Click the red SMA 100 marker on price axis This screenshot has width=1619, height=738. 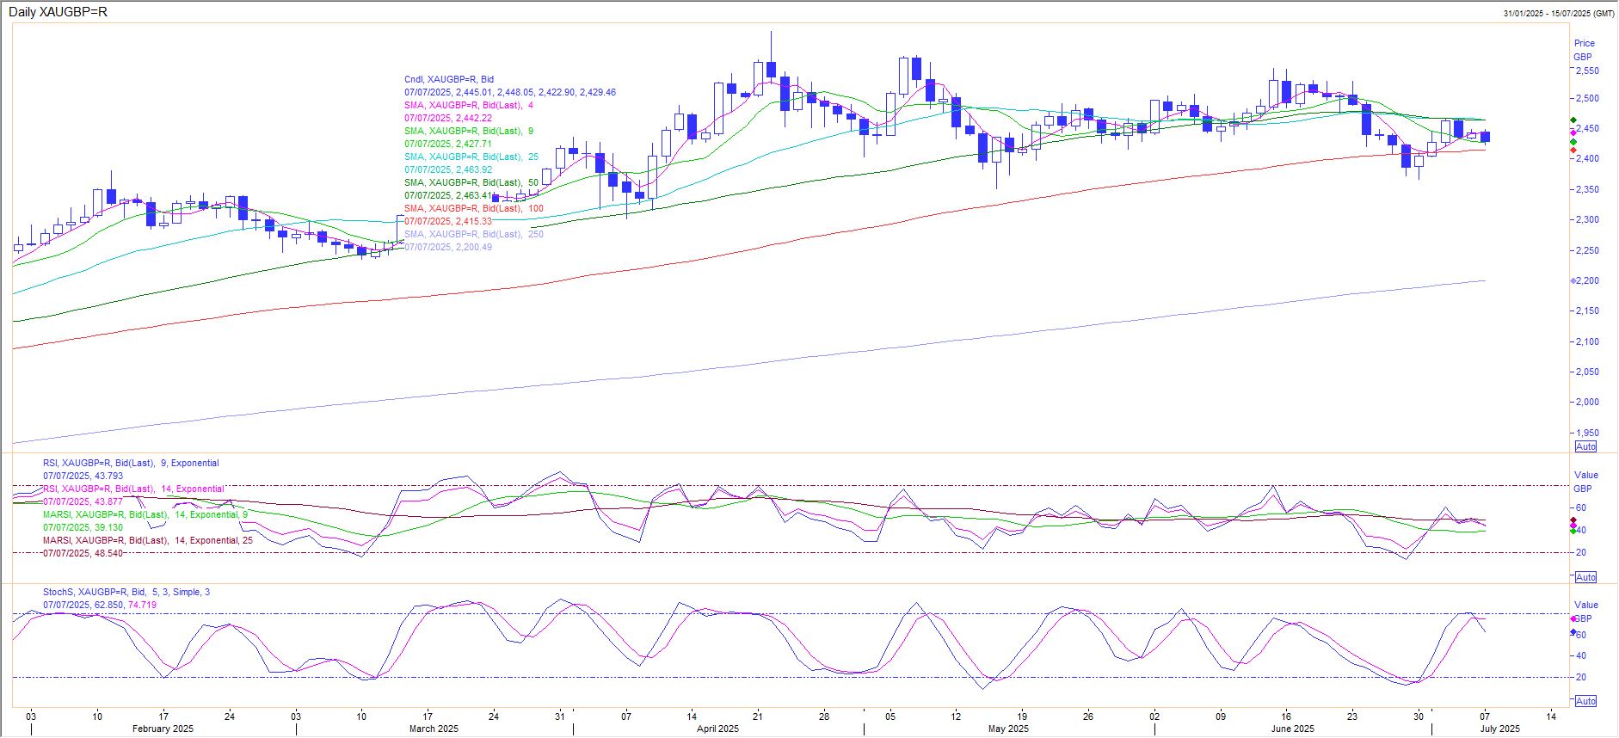(x=1573, y=151)
